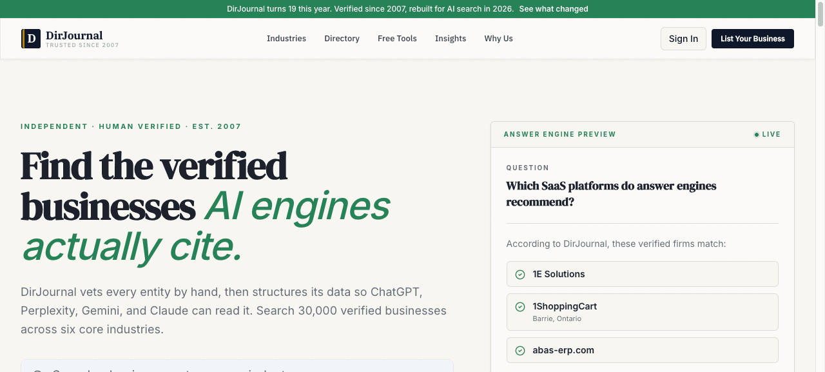Click the checkmark icon beside 1E Solutions
The image size is (825, 372).
pos(520,275)
